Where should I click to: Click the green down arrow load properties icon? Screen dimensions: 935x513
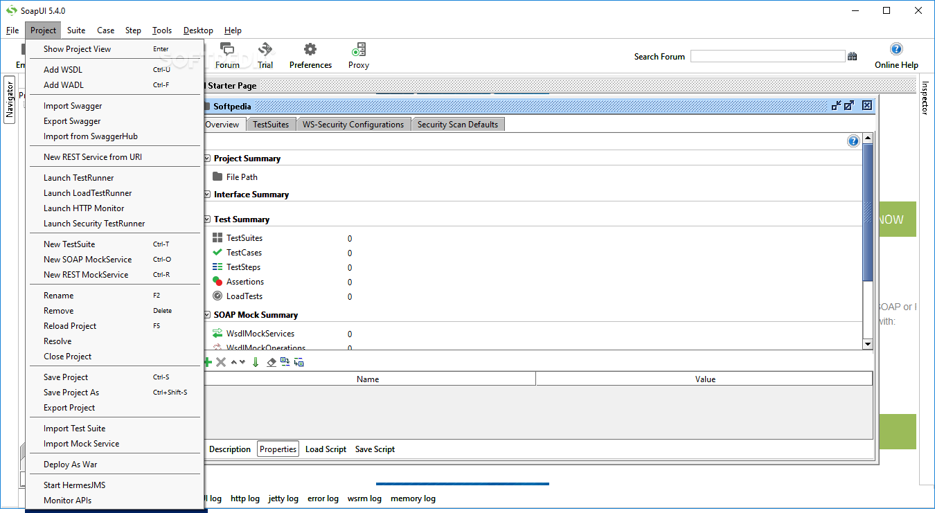[x=256, y=362]
